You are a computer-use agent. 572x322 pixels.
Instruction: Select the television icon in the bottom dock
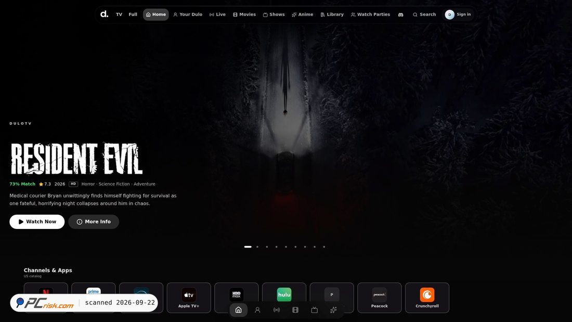[x=315, y=310]
